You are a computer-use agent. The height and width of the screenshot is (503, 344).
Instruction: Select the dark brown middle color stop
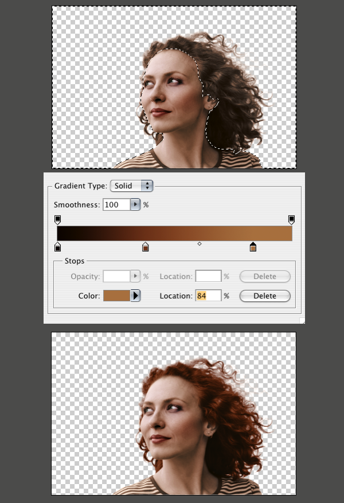coord(145,247)
